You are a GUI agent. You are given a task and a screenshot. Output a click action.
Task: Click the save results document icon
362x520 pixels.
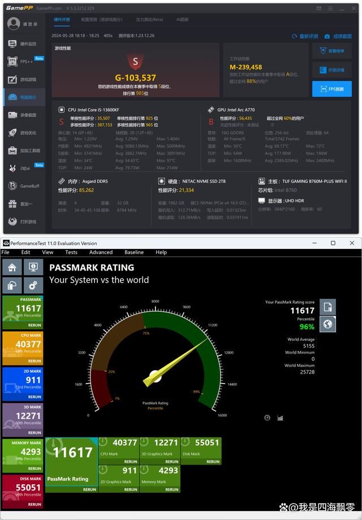[327, 307]
